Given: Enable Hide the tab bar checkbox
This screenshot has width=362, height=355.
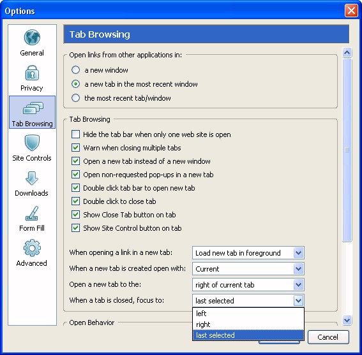Looking at the screenshot, I should point(75,134).
